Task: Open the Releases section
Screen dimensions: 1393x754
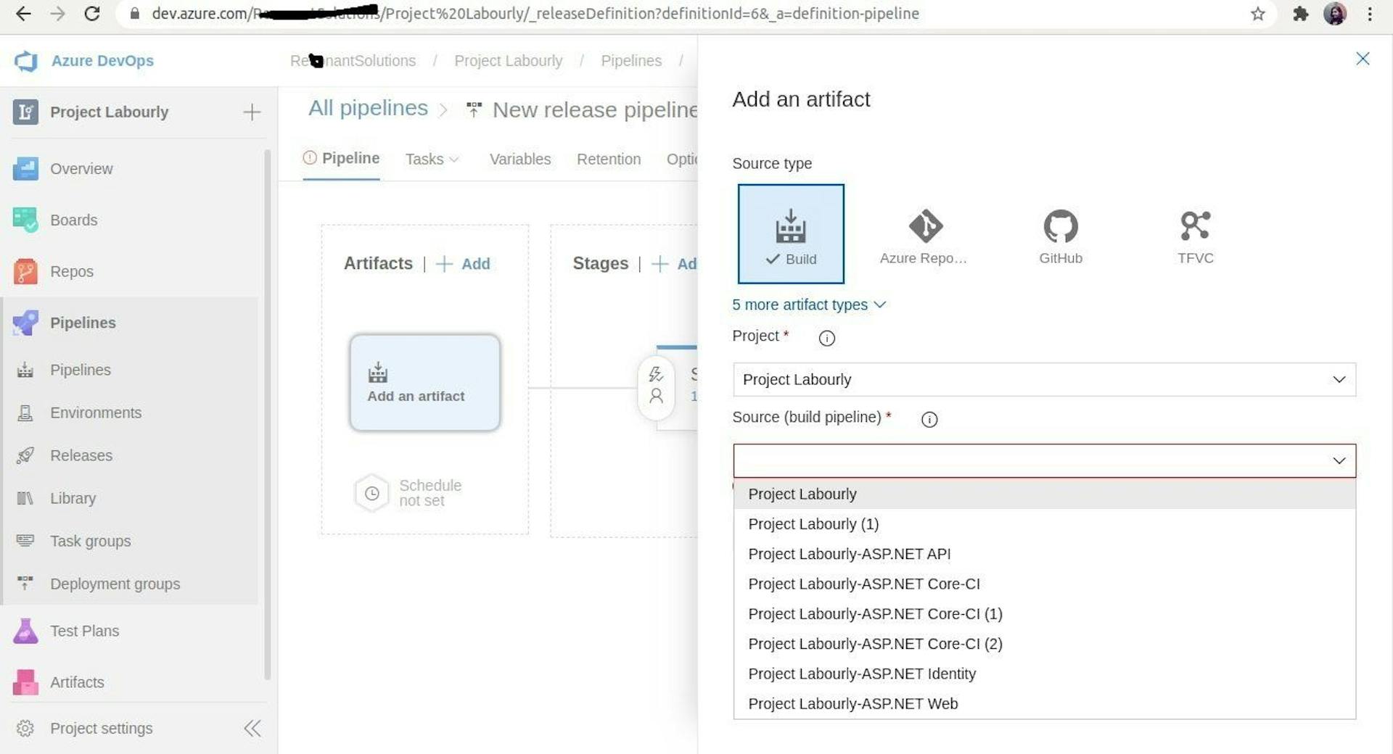Action: pos(81,455)
